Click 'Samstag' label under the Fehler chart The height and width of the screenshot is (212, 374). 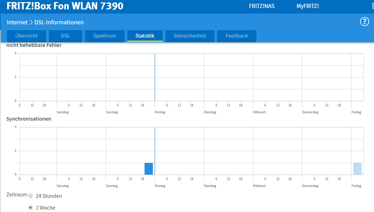62,112
